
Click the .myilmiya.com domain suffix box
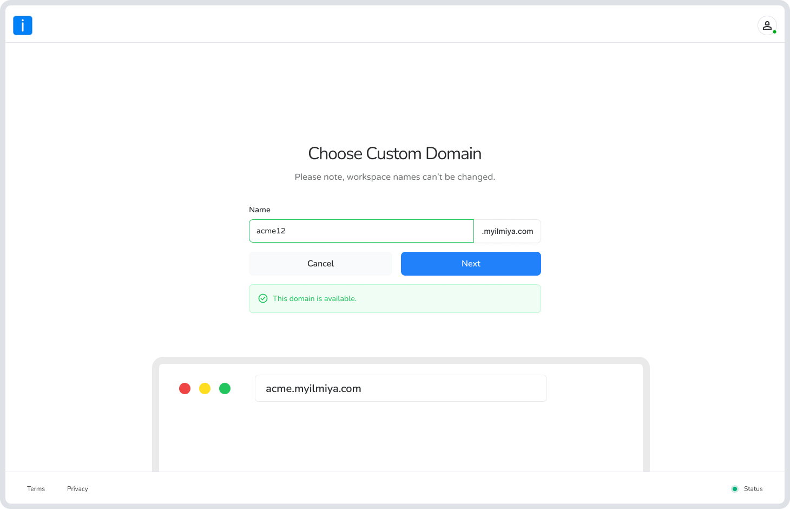[x=508, y=231]
